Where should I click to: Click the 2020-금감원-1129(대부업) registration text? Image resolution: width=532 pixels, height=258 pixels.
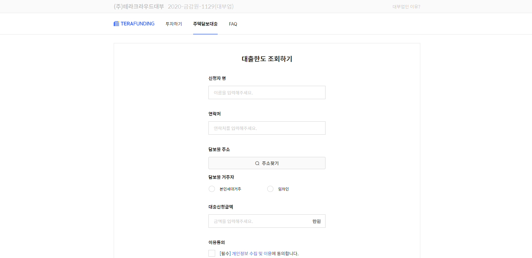[x=201, y=6]
